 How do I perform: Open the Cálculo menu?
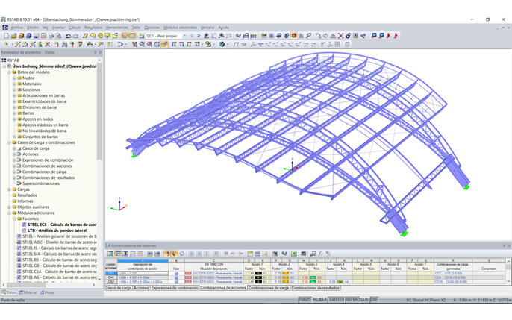coord(75,28)
